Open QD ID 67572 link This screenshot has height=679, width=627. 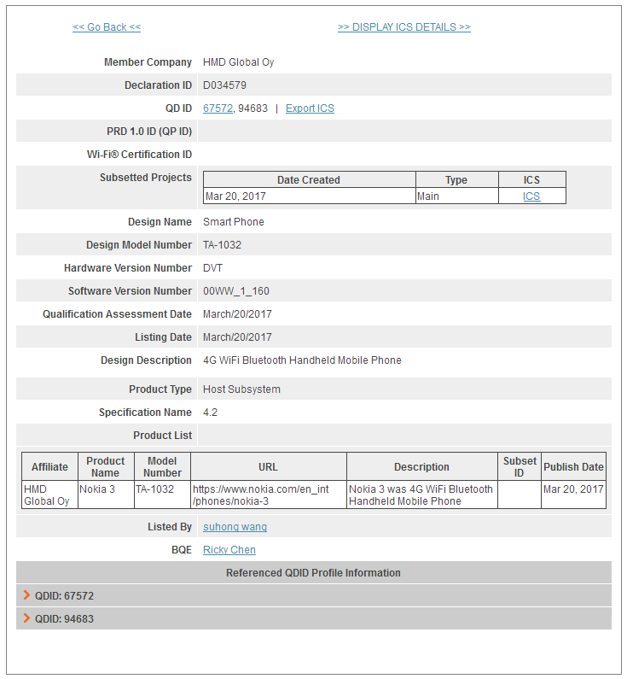coord(218,108)
